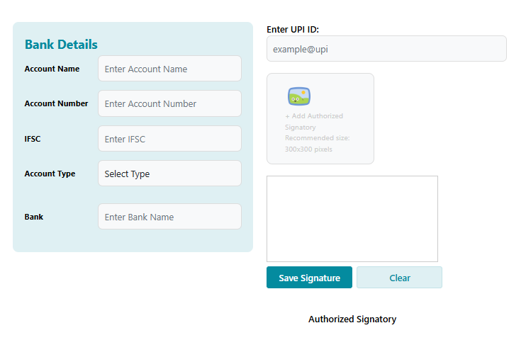Click the image upload picture icon
Image resolution: width=526 pixels, height=340 pixels.
[x=299, y=96]
